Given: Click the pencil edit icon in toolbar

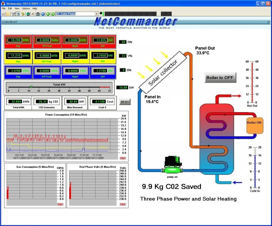Looking at the screenshot, I should click(x=13, y=14).
